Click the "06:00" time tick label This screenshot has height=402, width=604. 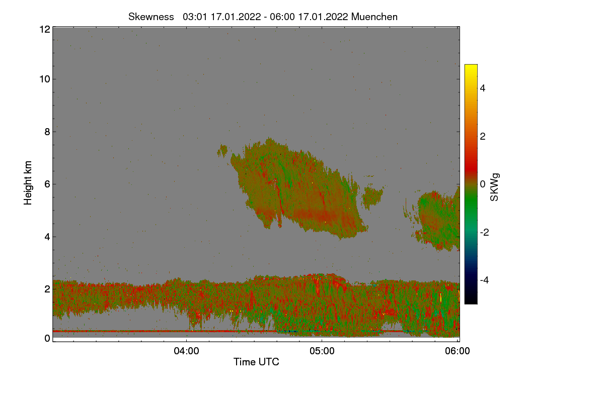coord(458,351)
